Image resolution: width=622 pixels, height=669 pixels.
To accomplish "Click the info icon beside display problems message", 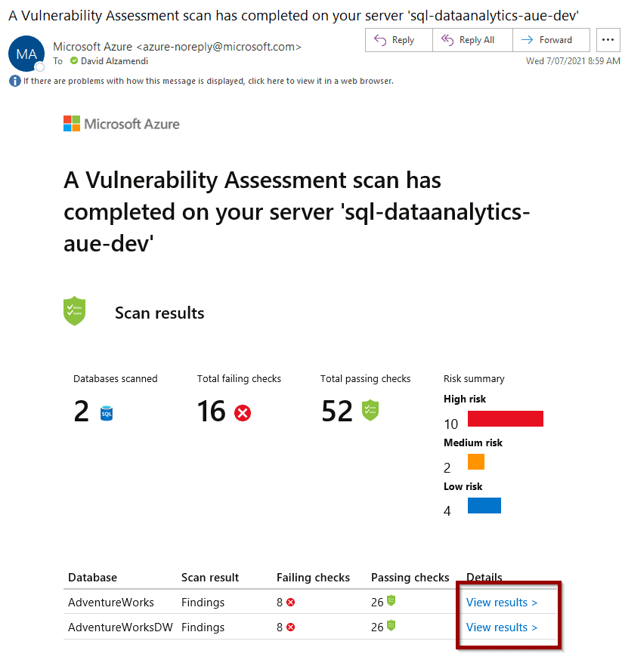I will pos(15,81).
